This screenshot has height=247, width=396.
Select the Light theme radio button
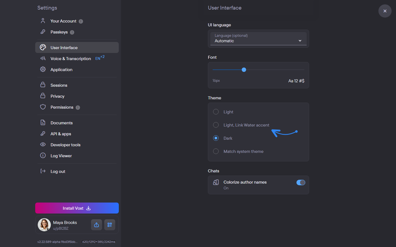click(216, 112)
